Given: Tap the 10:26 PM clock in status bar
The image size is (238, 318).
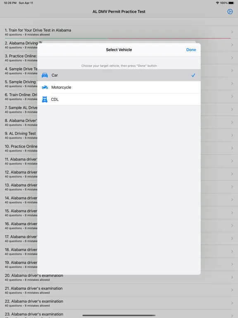Looking at the screenshot, I should click(x=10, y=3).
